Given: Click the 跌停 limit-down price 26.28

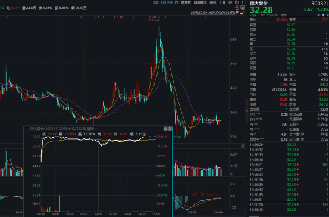Looking at the screenshot, I should pyautogui.click(x=324, y=104).
